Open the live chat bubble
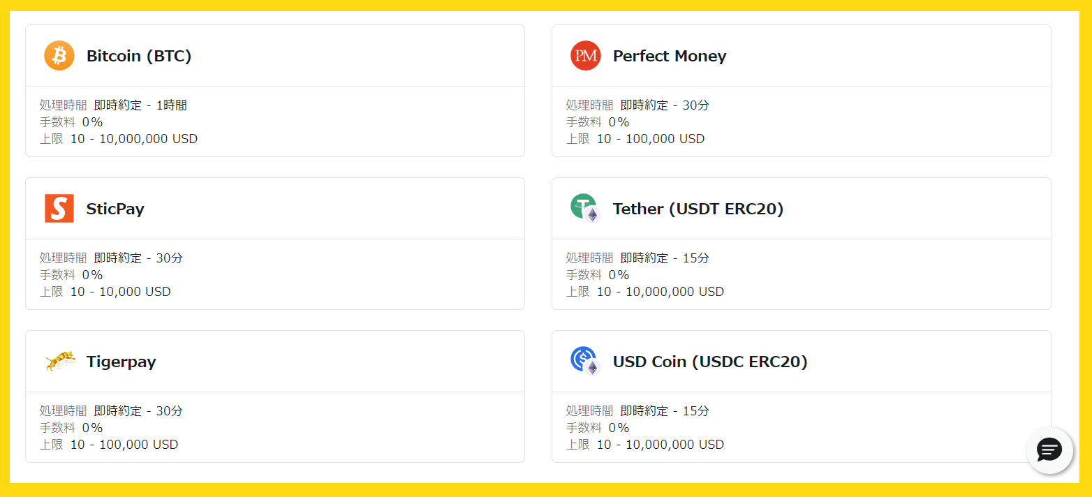The image size is (1092, 497). coord(1049,450)
